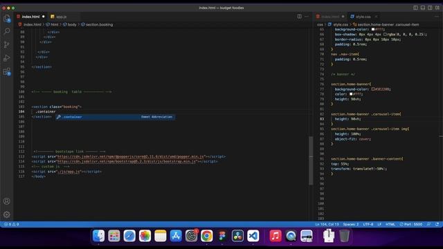Click the feedback icon in status bar
The height and width of the screenshot is (249, 443).
coord(428,224)
